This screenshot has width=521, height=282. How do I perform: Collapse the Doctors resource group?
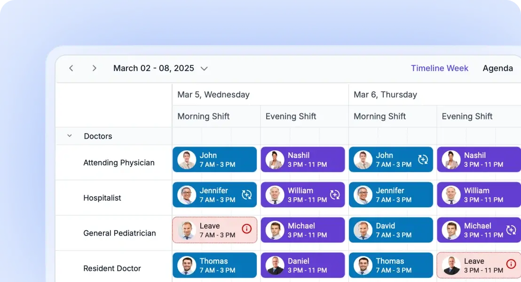pos(69,136)
